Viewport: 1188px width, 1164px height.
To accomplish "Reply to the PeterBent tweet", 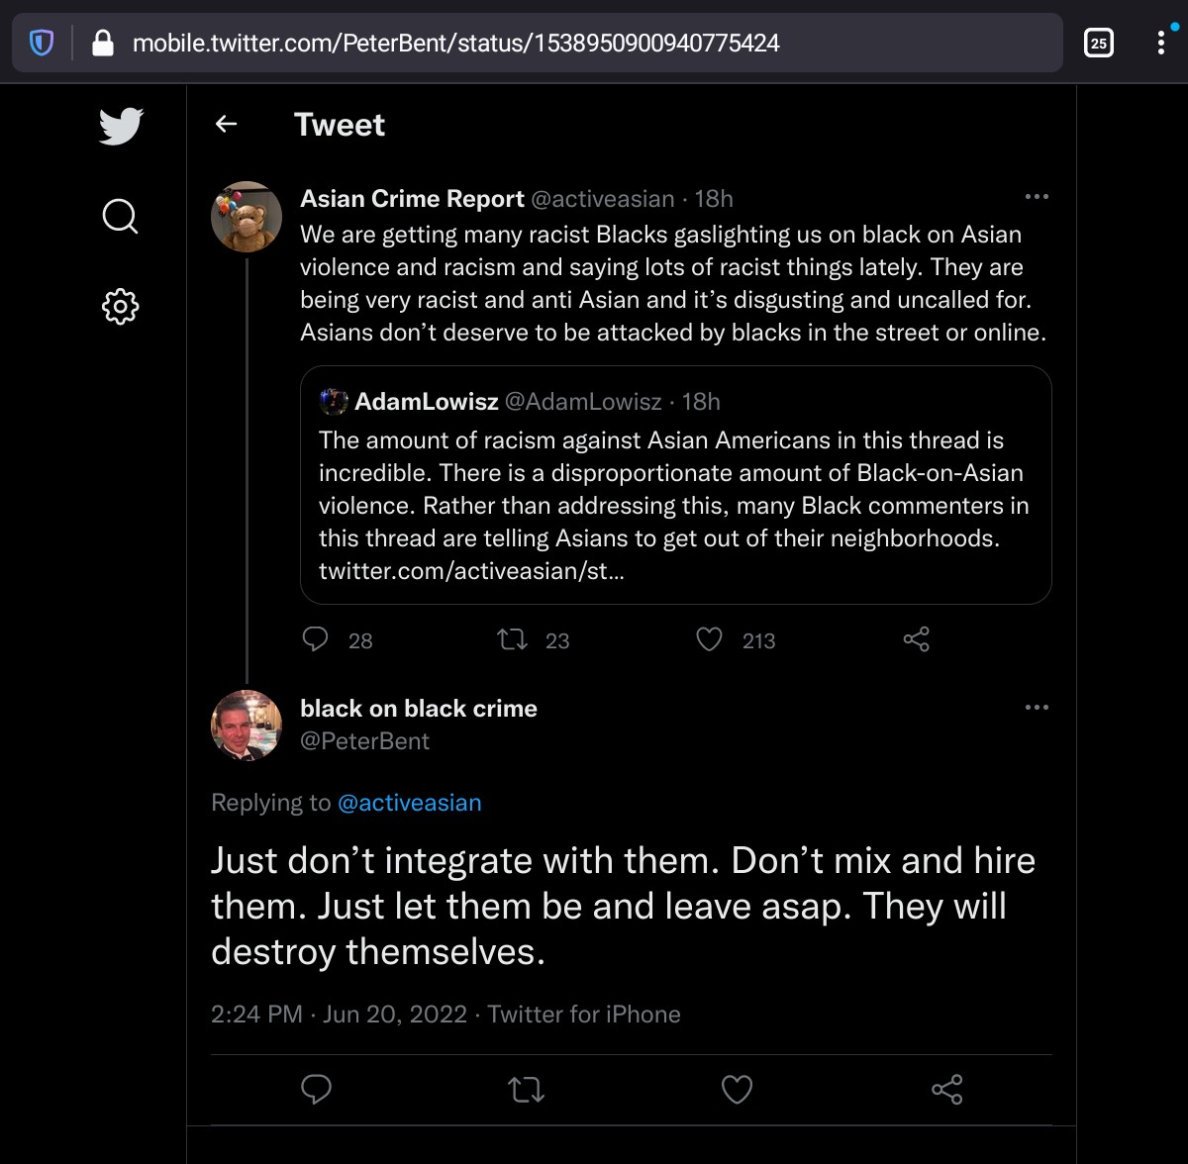I will point(316,1090).
